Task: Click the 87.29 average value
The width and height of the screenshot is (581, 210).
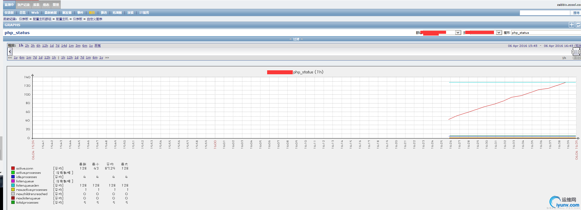Action: pos(110,168)
